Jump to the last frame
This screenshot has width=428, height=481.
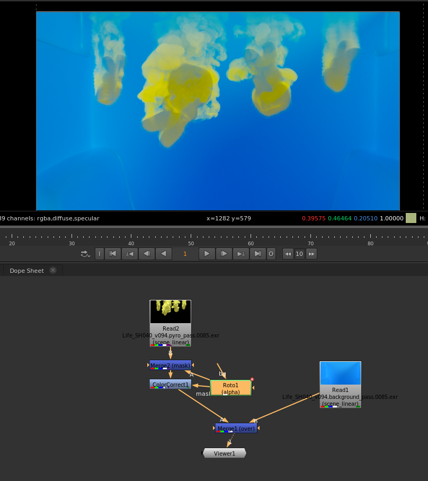pos(258,254)
